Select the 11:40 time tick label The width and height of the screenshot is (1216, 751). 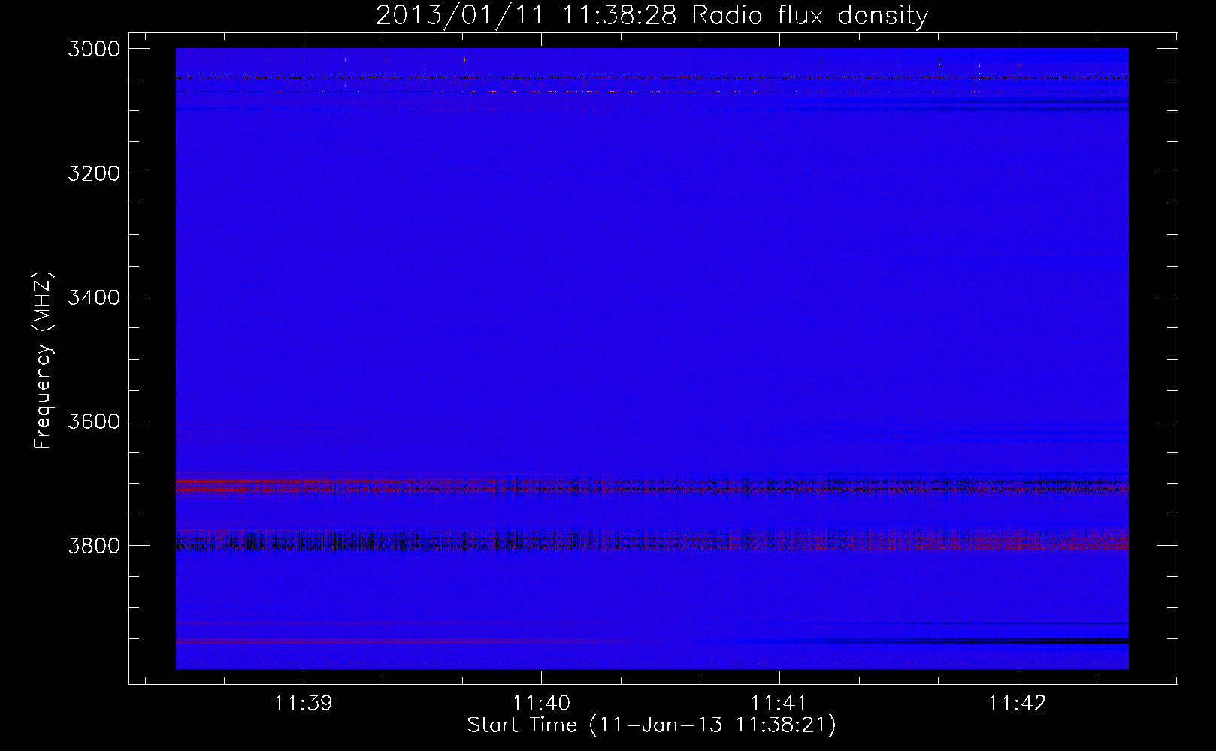(541, 704)
